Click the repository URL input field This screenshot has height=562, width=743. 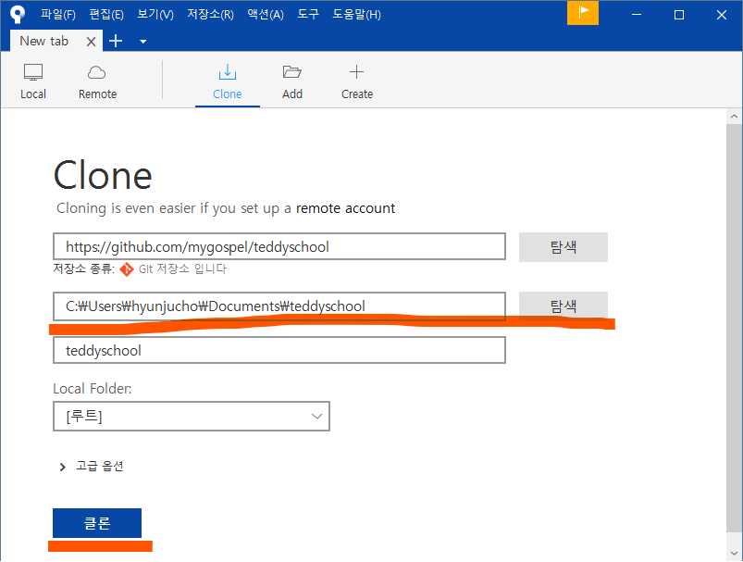point(279,246)
